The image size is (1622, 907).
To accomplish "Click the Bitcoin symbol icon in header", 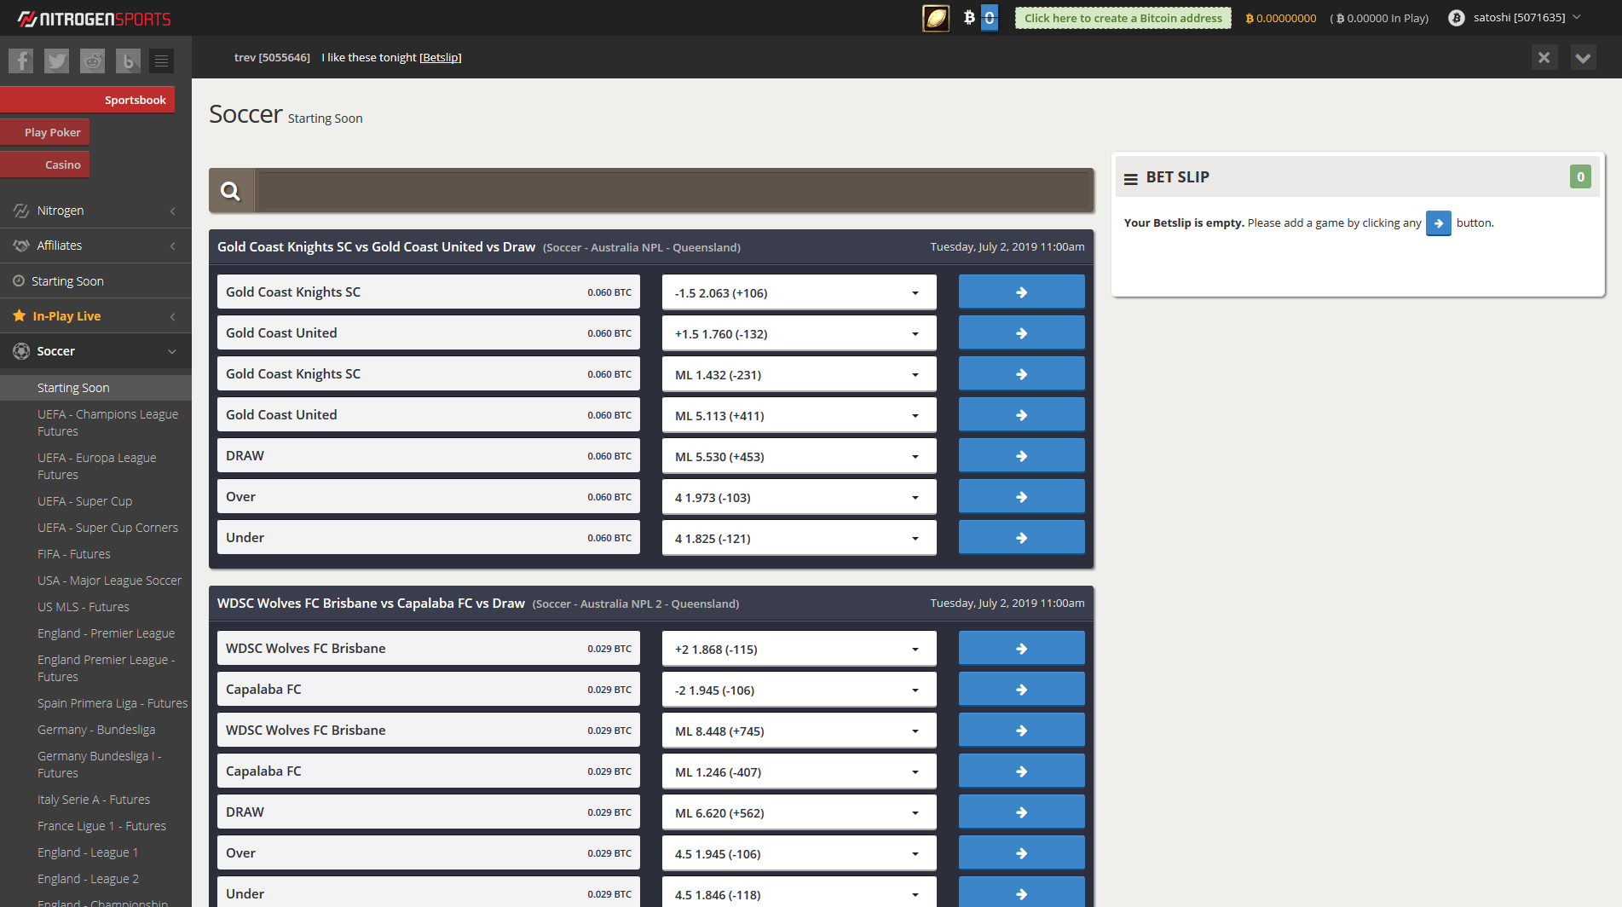I will (x=969, y=17).
